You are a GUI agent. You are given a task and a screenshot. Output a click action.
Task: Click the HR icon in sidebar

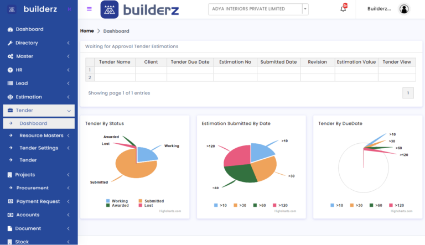(11, 70)
